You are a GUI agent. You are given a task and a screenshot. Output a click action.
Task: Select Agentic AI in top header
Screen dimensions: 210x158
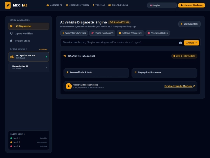click(54, 5)
